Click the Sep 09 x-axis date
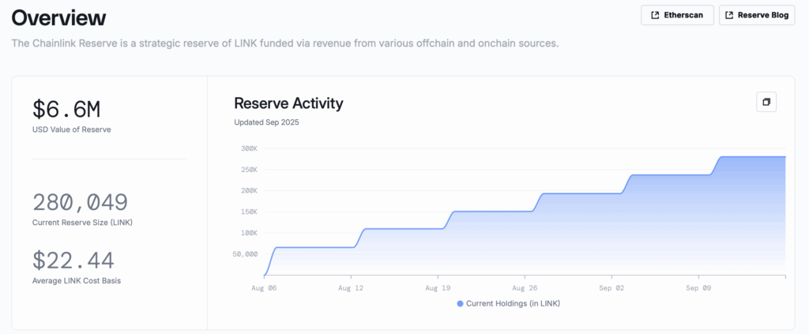Screen dimensions: 809x334 tap(698, 289)
